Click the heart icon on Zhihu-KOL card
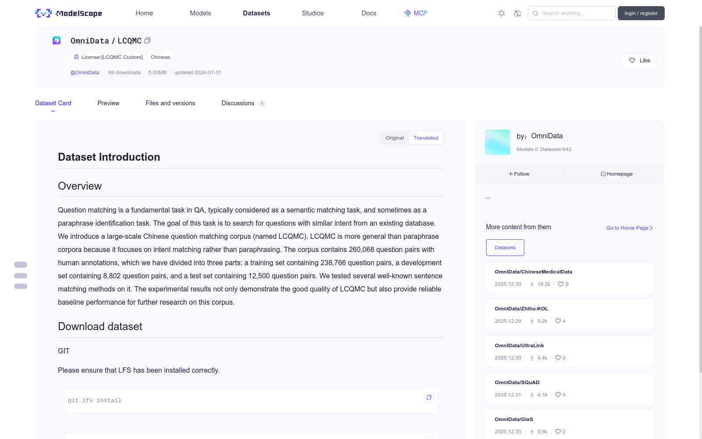The image size is (702, 439). (558, 321)
